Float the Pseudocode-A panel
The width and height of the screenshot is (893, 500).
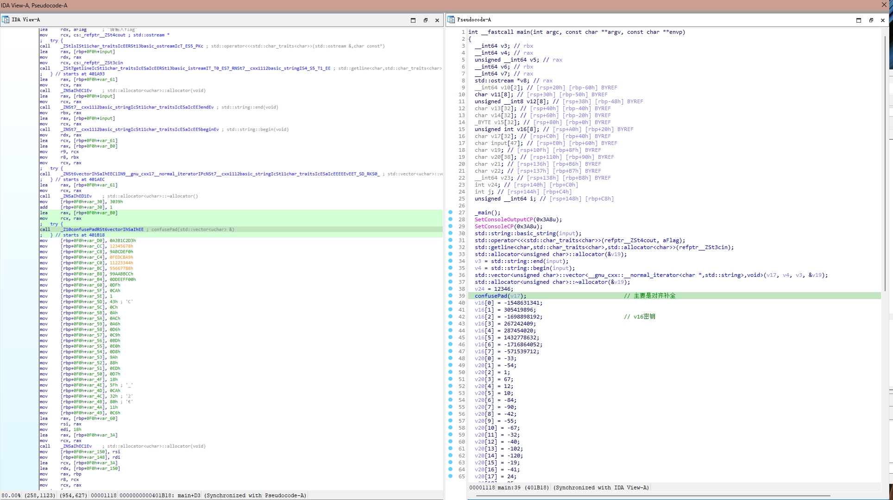click(871, 20)
